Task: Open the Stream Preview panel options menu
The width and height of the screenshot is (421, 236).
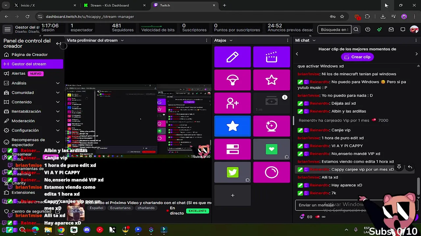Action: 207,40
